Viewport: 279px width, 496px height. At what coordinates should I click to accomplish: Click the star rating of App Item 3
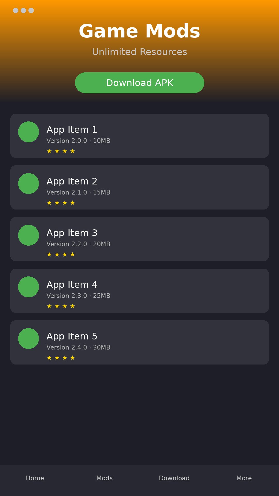61,254
